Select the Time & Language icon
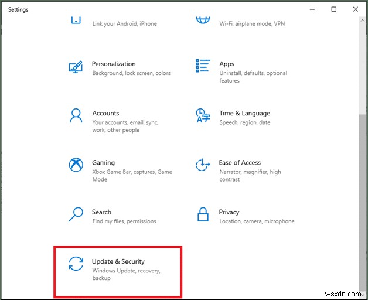 [203, 115]
